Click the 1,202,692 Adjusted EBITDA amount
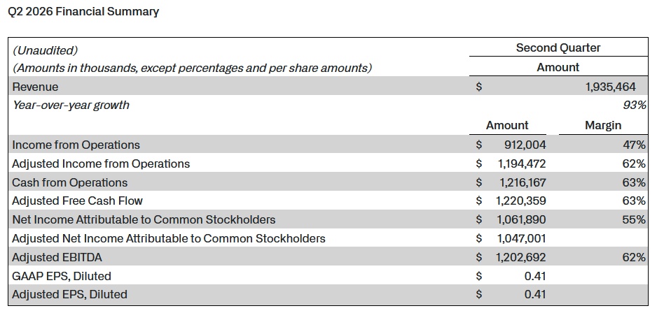Viewport: 664px width, 313px height. 521,257
